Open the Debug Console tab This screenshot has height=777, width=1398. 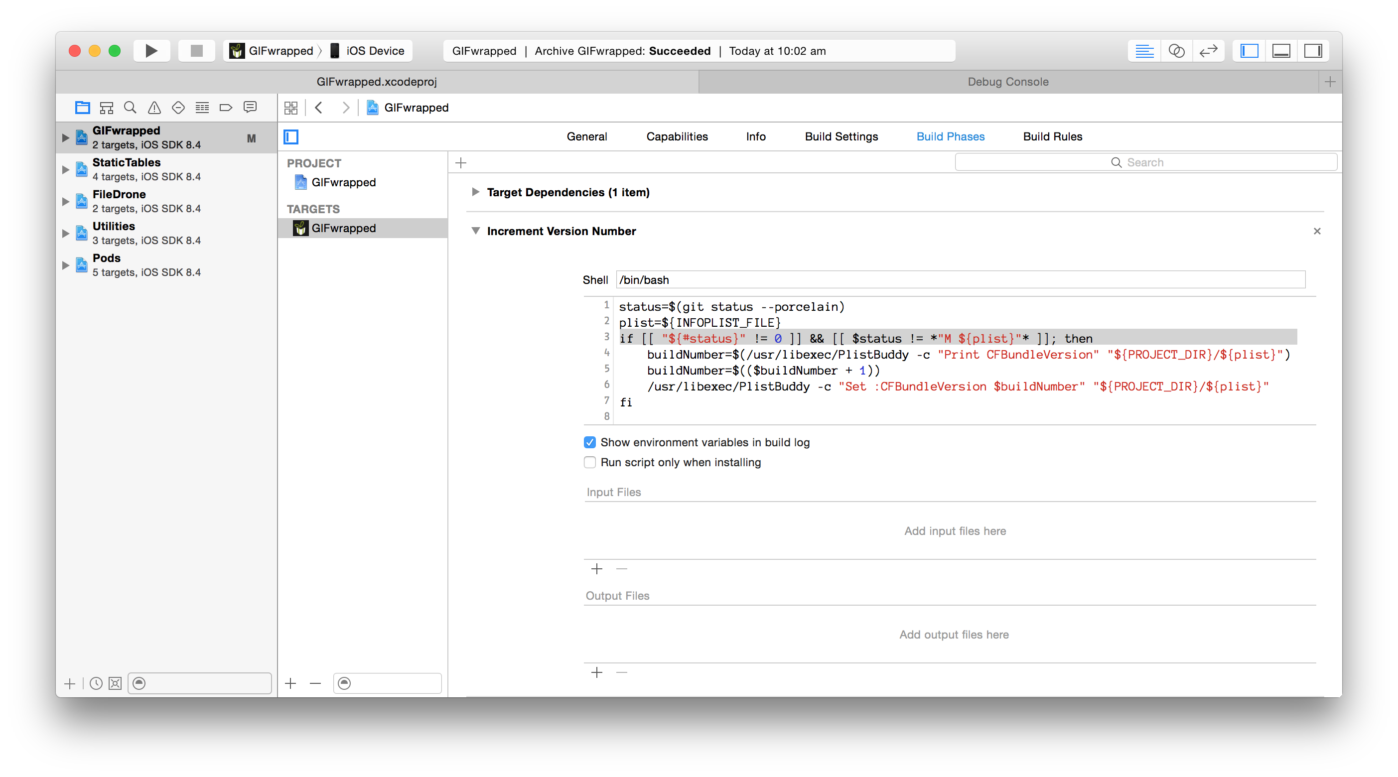[x=1008, y=81]
